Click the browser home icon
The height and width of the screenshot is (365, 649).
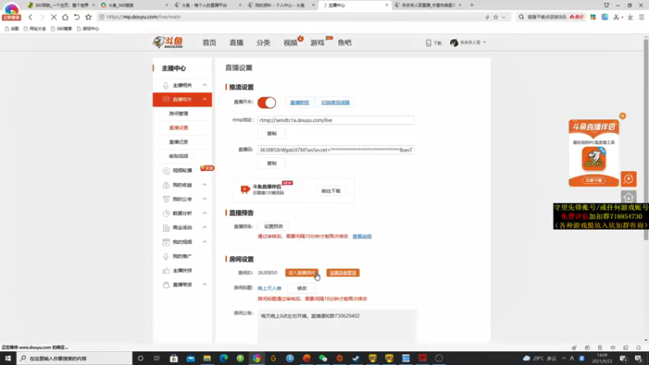65,17
